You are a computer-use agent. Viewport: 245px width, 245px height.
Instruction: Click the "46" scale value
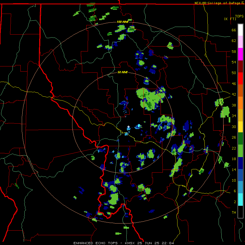(x=234, y=84)
